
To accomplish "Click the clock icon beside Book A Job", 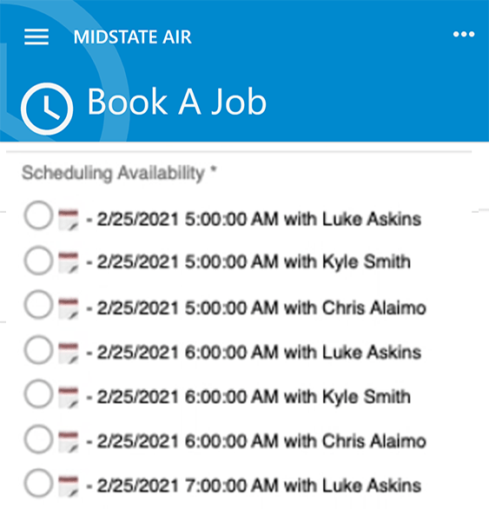I will [x=47, y=109].
